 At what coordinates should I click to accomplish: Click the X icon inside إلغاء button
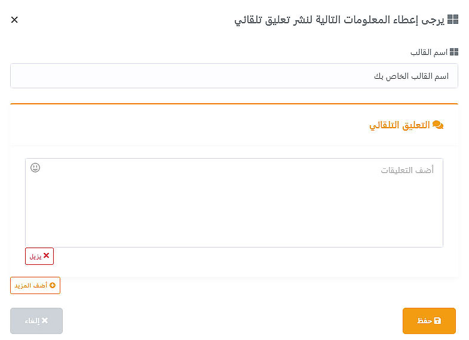point(44,321)
